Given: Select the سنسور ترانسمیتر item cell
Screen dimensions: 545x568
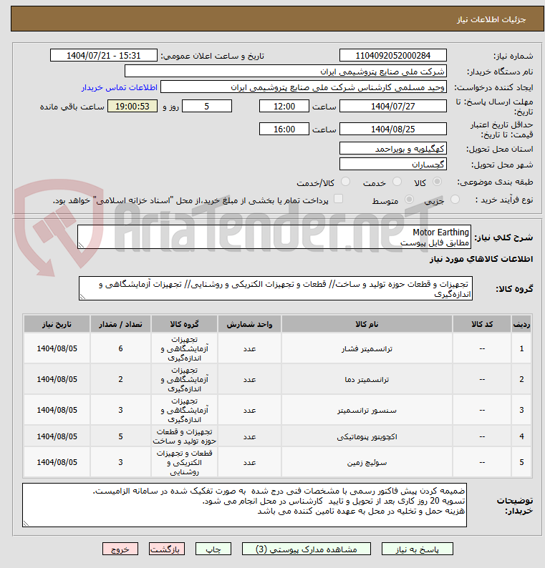Looking at the screenshot, I should [367, 410].
